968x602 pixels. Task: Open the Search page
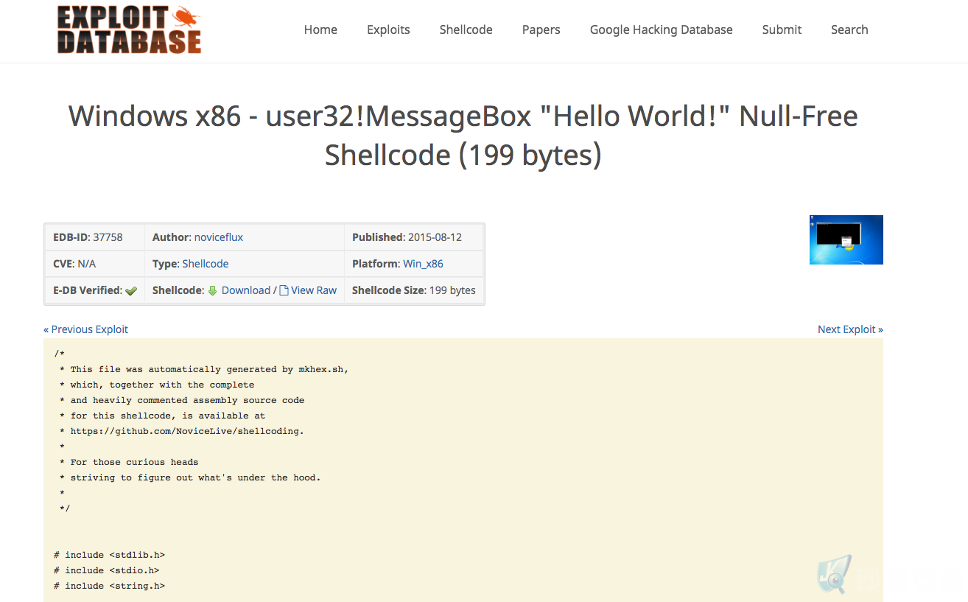[849, 29]
